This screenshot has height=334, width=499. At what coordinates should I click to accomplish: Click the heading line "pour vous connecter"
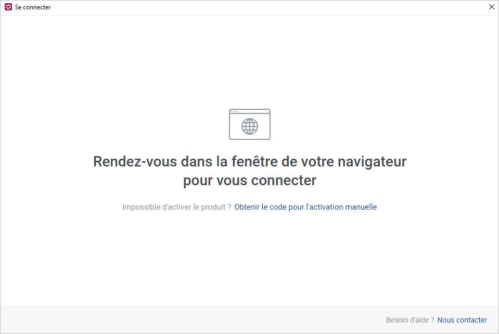pyautogui.click(x=249, y=181)
